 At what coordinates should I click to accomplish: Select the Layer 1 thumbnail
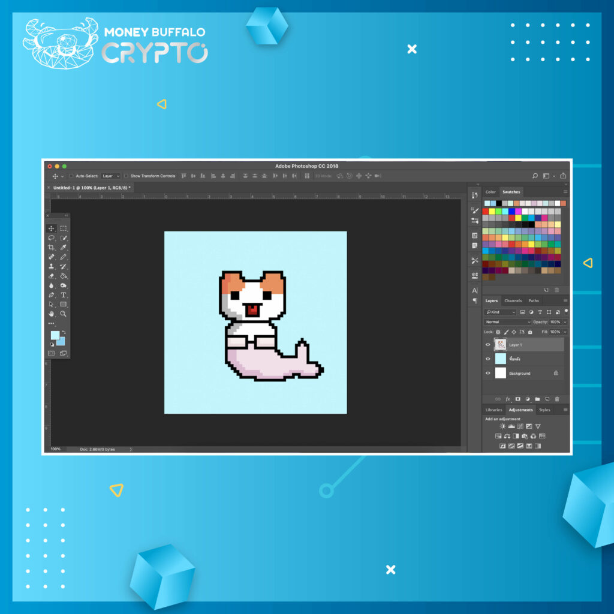tap(500, 344)
